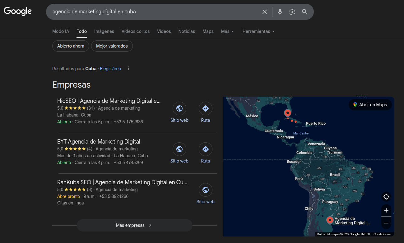Zoom in on the map with the plus icon
The image size is (404, 243).
click(x=386, y=210)
